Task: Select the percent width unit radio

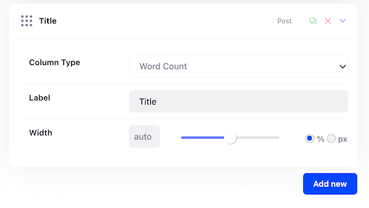Action: coord(310,139)
